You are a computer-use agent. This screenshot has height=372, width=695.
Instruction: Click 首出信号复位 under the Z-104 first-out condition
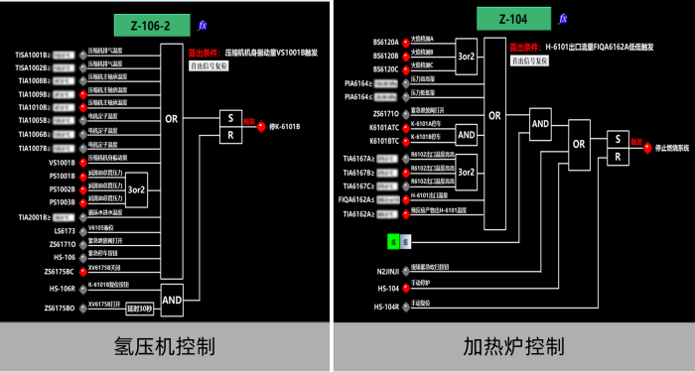(x=529, y=61)
